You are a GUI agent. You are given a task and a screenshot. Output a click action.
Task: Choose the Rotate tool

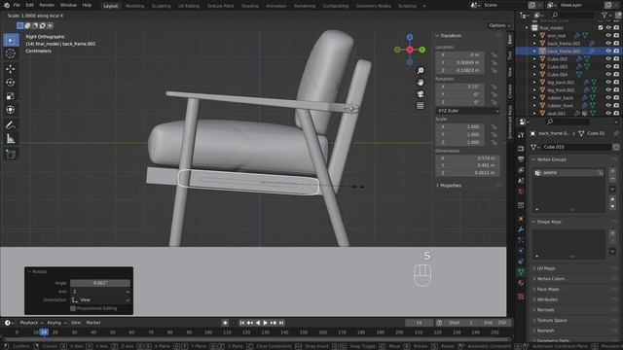11,82
